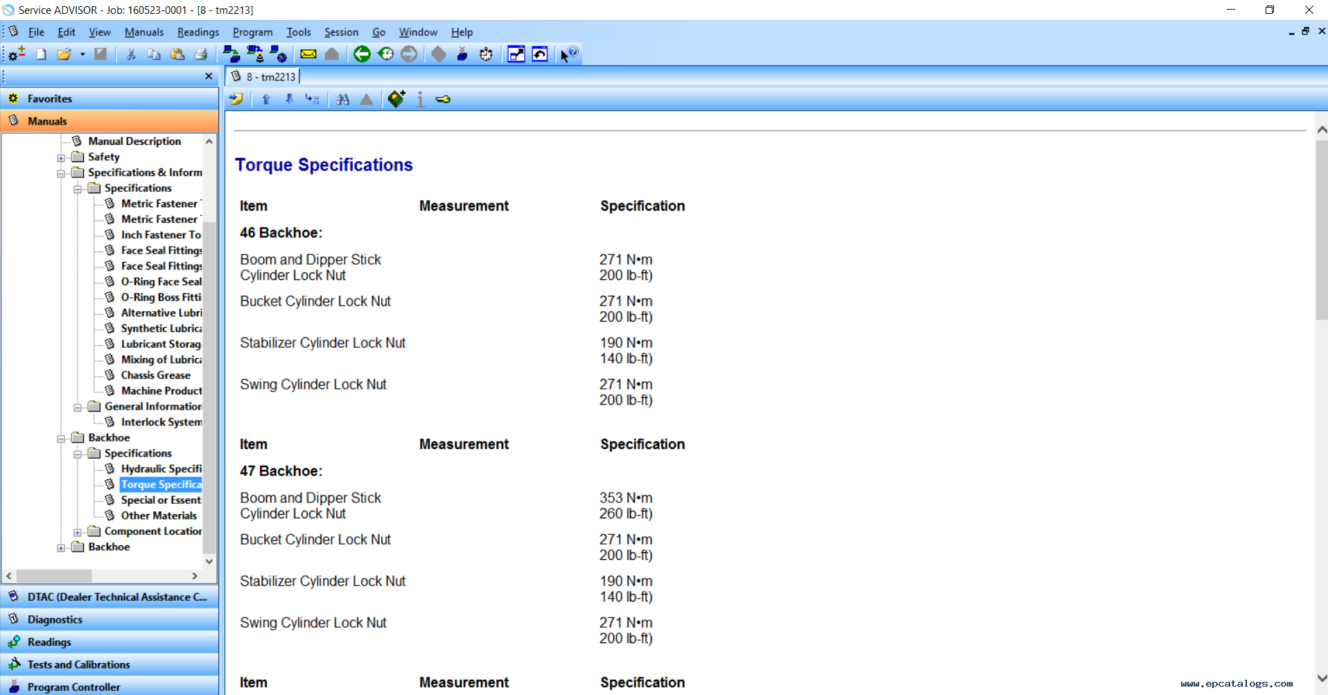The image size is (1328, 695).
Task: Click the scissors cut icon
Action: [130, 54]
